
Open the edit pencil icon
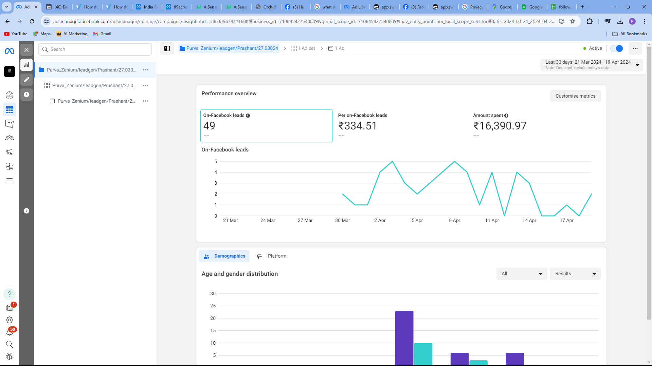26,80
